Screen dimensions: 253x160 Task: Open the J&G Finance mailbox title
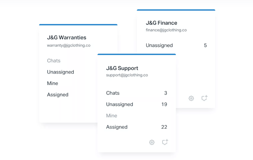(x=161, y=23)
